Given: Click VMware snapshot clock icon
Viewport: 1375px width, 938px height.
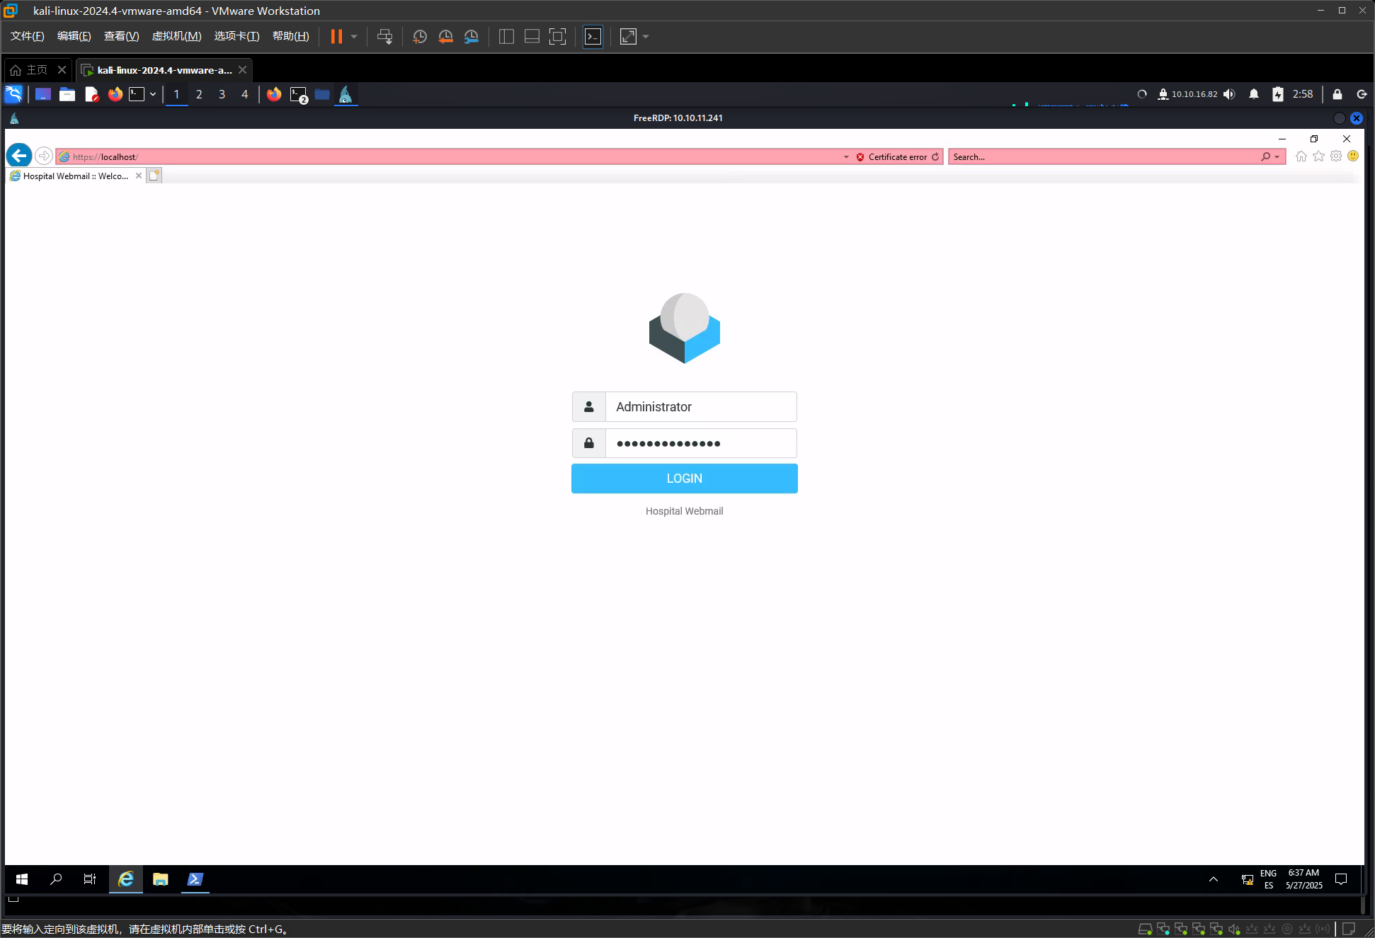Looking at the screenshot, I should coord(420,37).
